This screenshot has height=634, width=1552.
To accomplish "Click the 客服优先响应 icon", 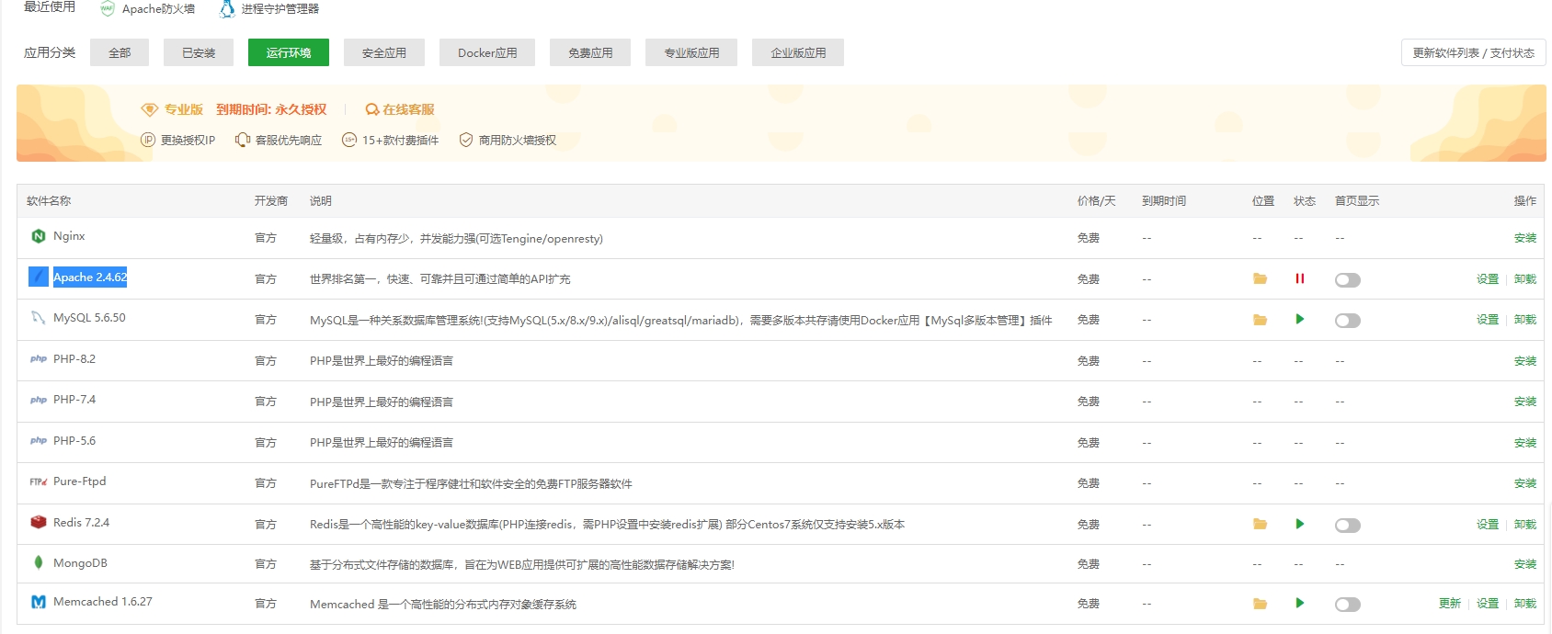I will [243, 140].
